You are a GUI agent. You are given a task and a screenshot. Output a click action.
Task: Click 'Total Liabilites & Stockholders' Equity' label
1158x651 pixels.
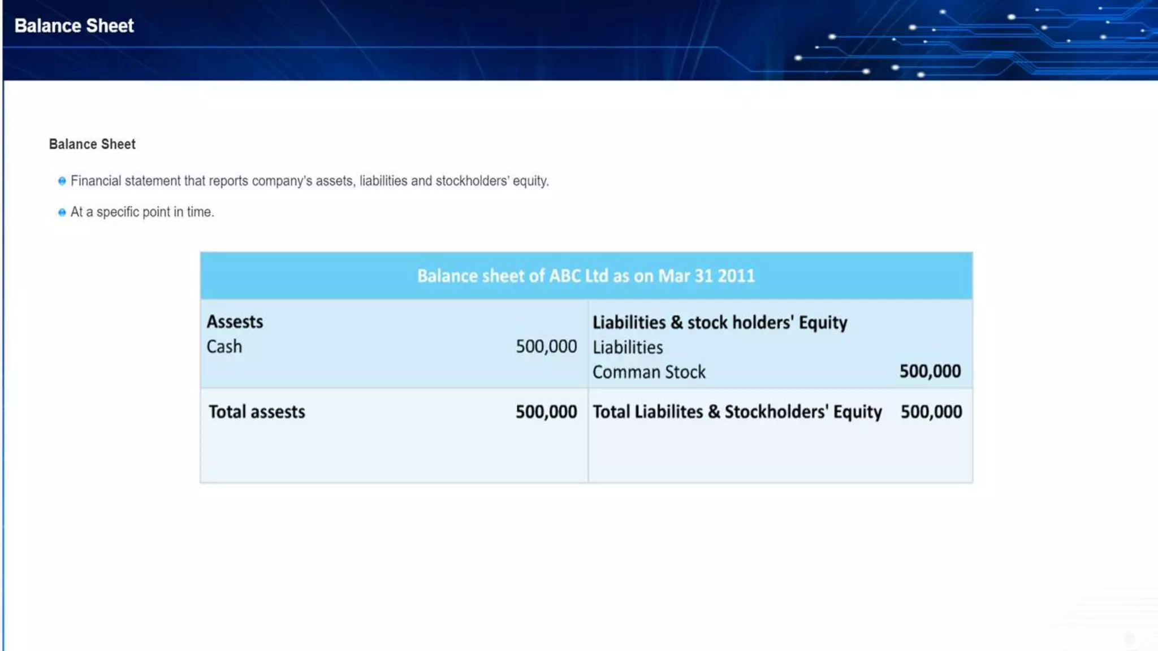point(737,412)
